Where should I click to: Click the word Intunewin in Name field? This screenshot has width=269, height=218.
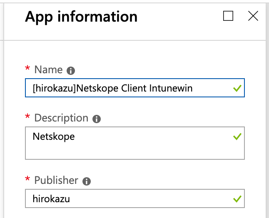click(171, 88)
